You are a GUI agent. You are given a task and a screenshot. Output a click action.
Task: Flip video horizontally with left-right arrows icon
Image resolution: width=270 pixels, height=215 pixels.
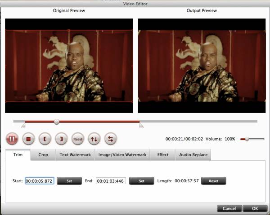pyautogui.click(x=111, y=139)
